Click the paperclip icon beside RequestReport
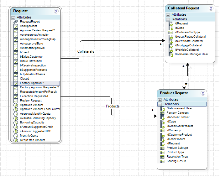 coord(16,22)
